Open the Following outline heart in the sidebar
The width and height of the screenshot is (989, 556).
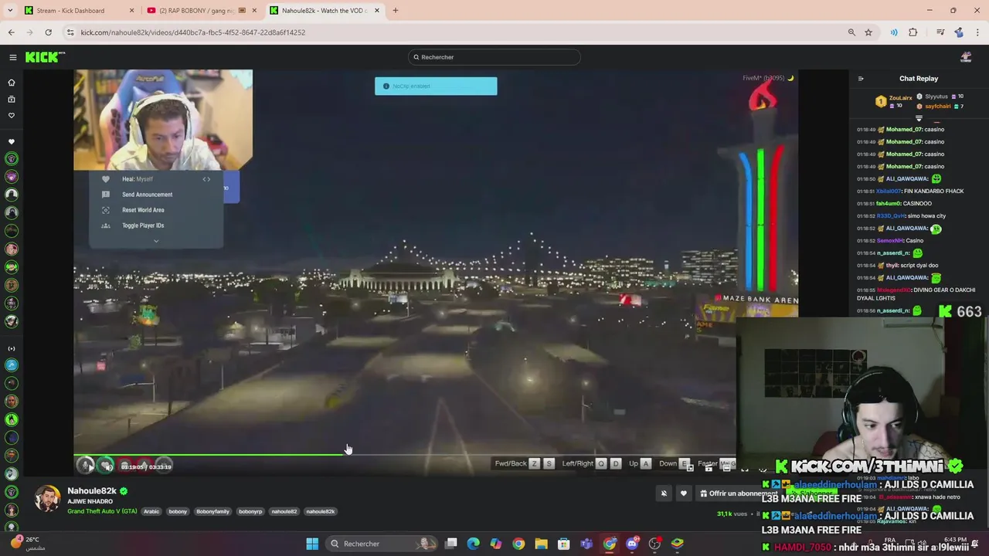pos(12,116)
